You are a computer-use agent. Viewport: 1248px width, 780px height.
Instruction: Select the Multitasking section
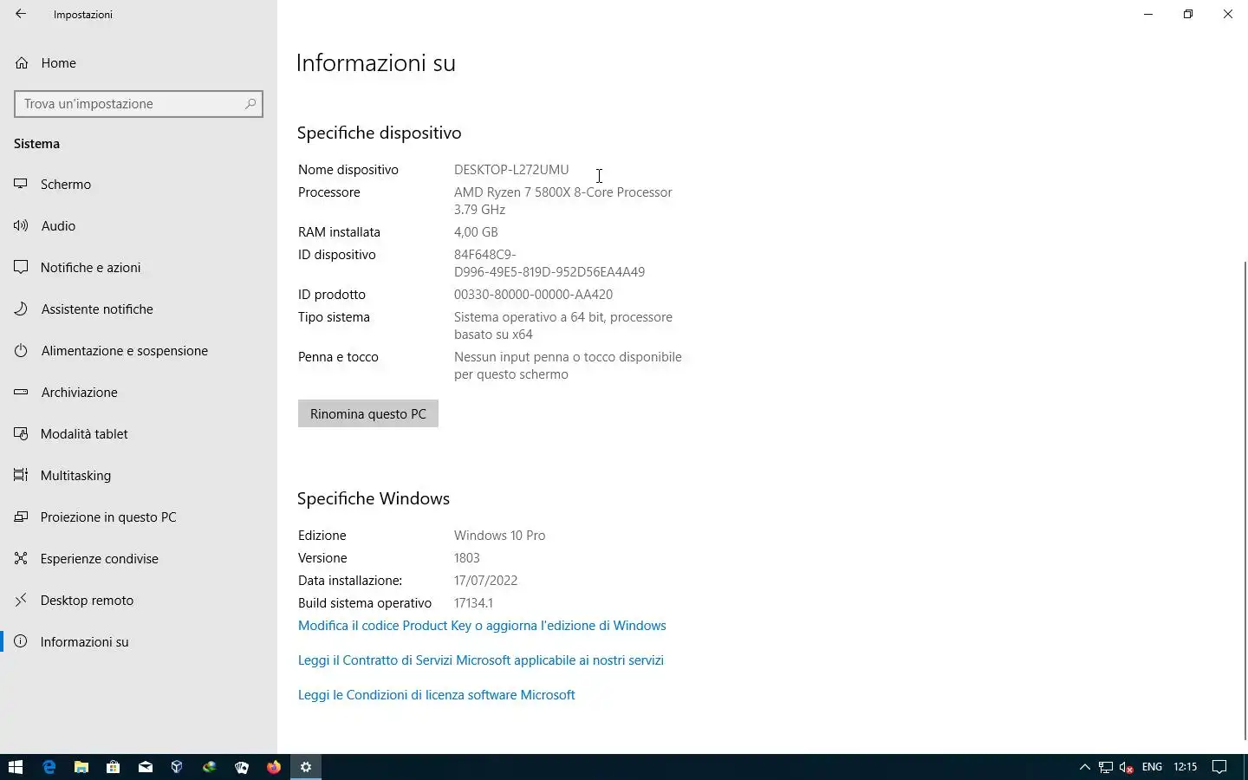pos(139,476)
